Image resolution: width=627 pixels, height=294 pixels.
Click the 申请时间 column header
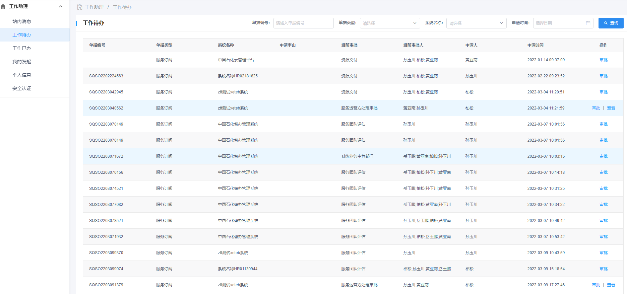(536, 45)
